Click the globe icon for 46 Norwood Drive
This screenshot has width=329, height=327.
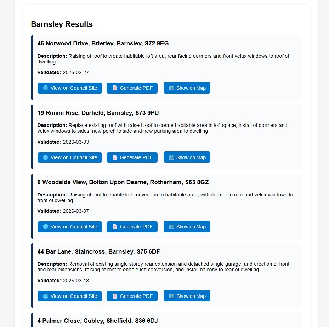click(45, 88)
